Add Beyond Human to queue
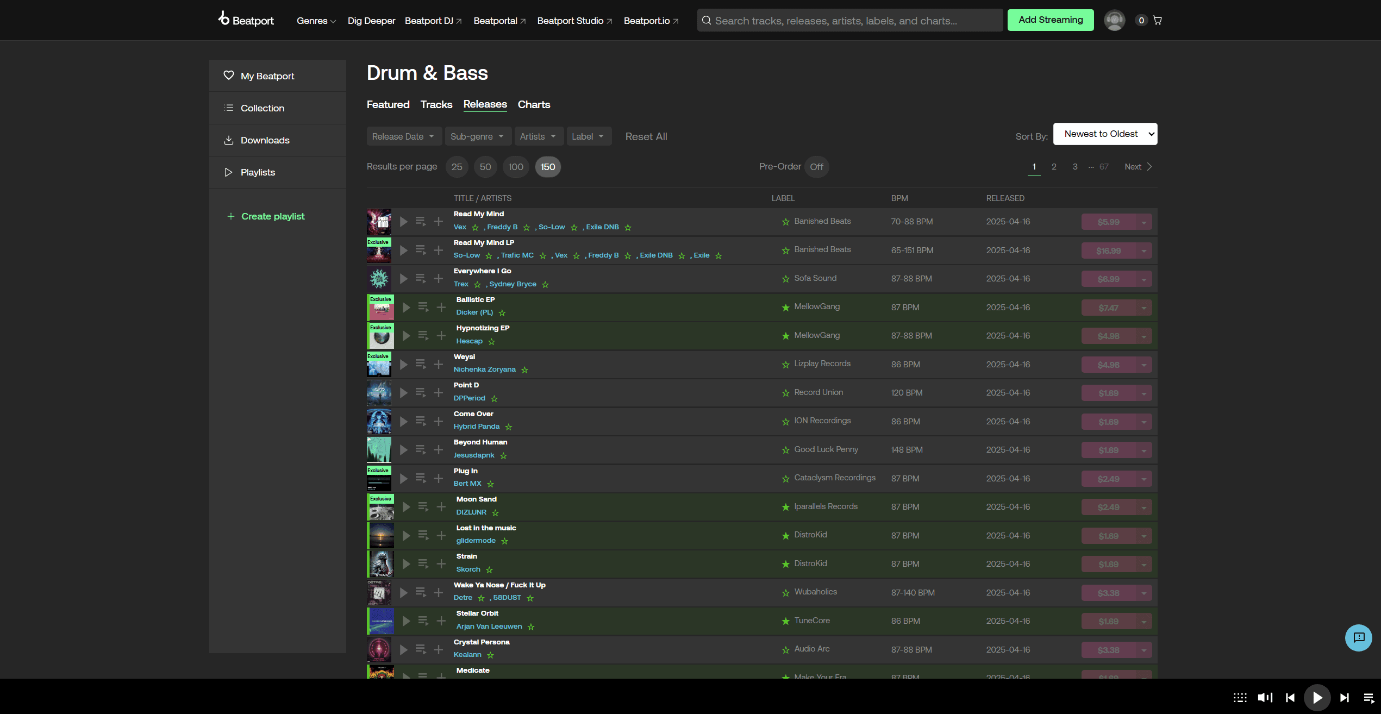The height and width of the screenshot is (714, 1381). [x=421, y=450]
